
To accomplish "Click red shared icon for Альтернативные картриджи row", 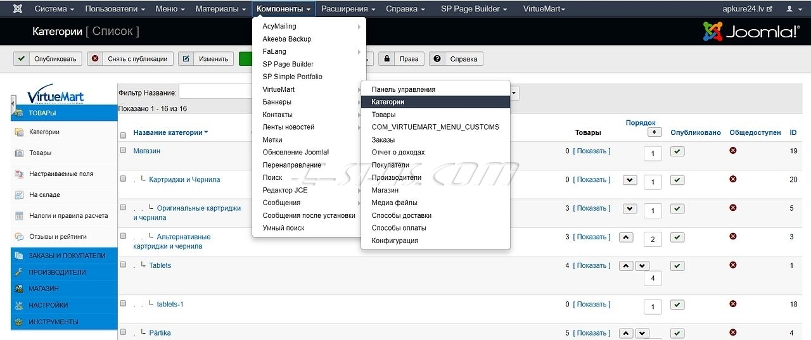I will pos(733,236).
